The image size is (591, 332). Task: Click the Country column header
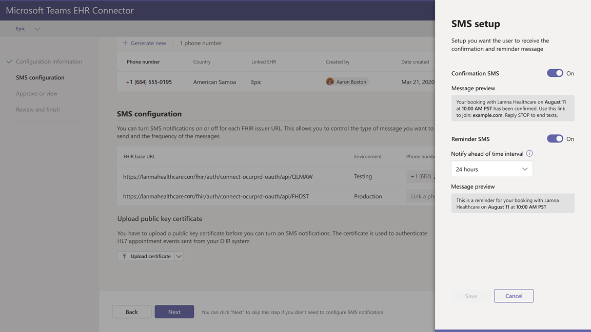pyautogui.click(x=202, y=61)
